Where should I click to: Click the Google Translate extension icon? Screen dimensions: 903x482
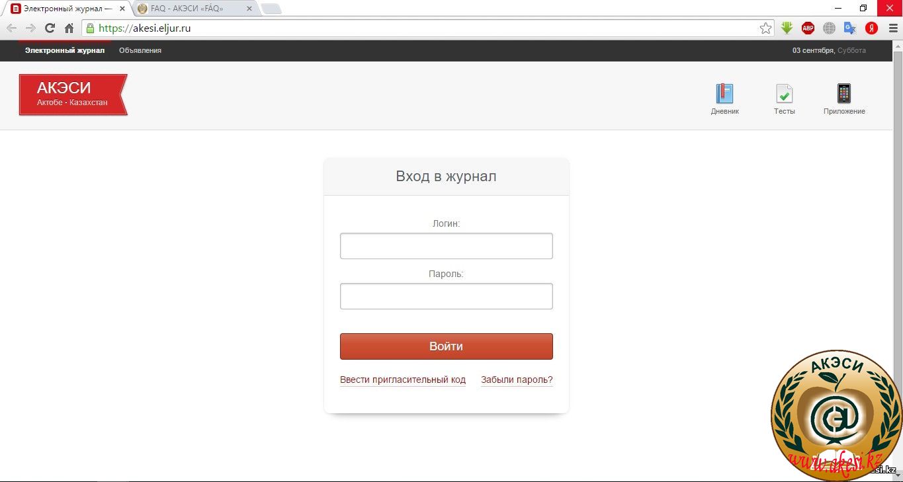[850, 28]
